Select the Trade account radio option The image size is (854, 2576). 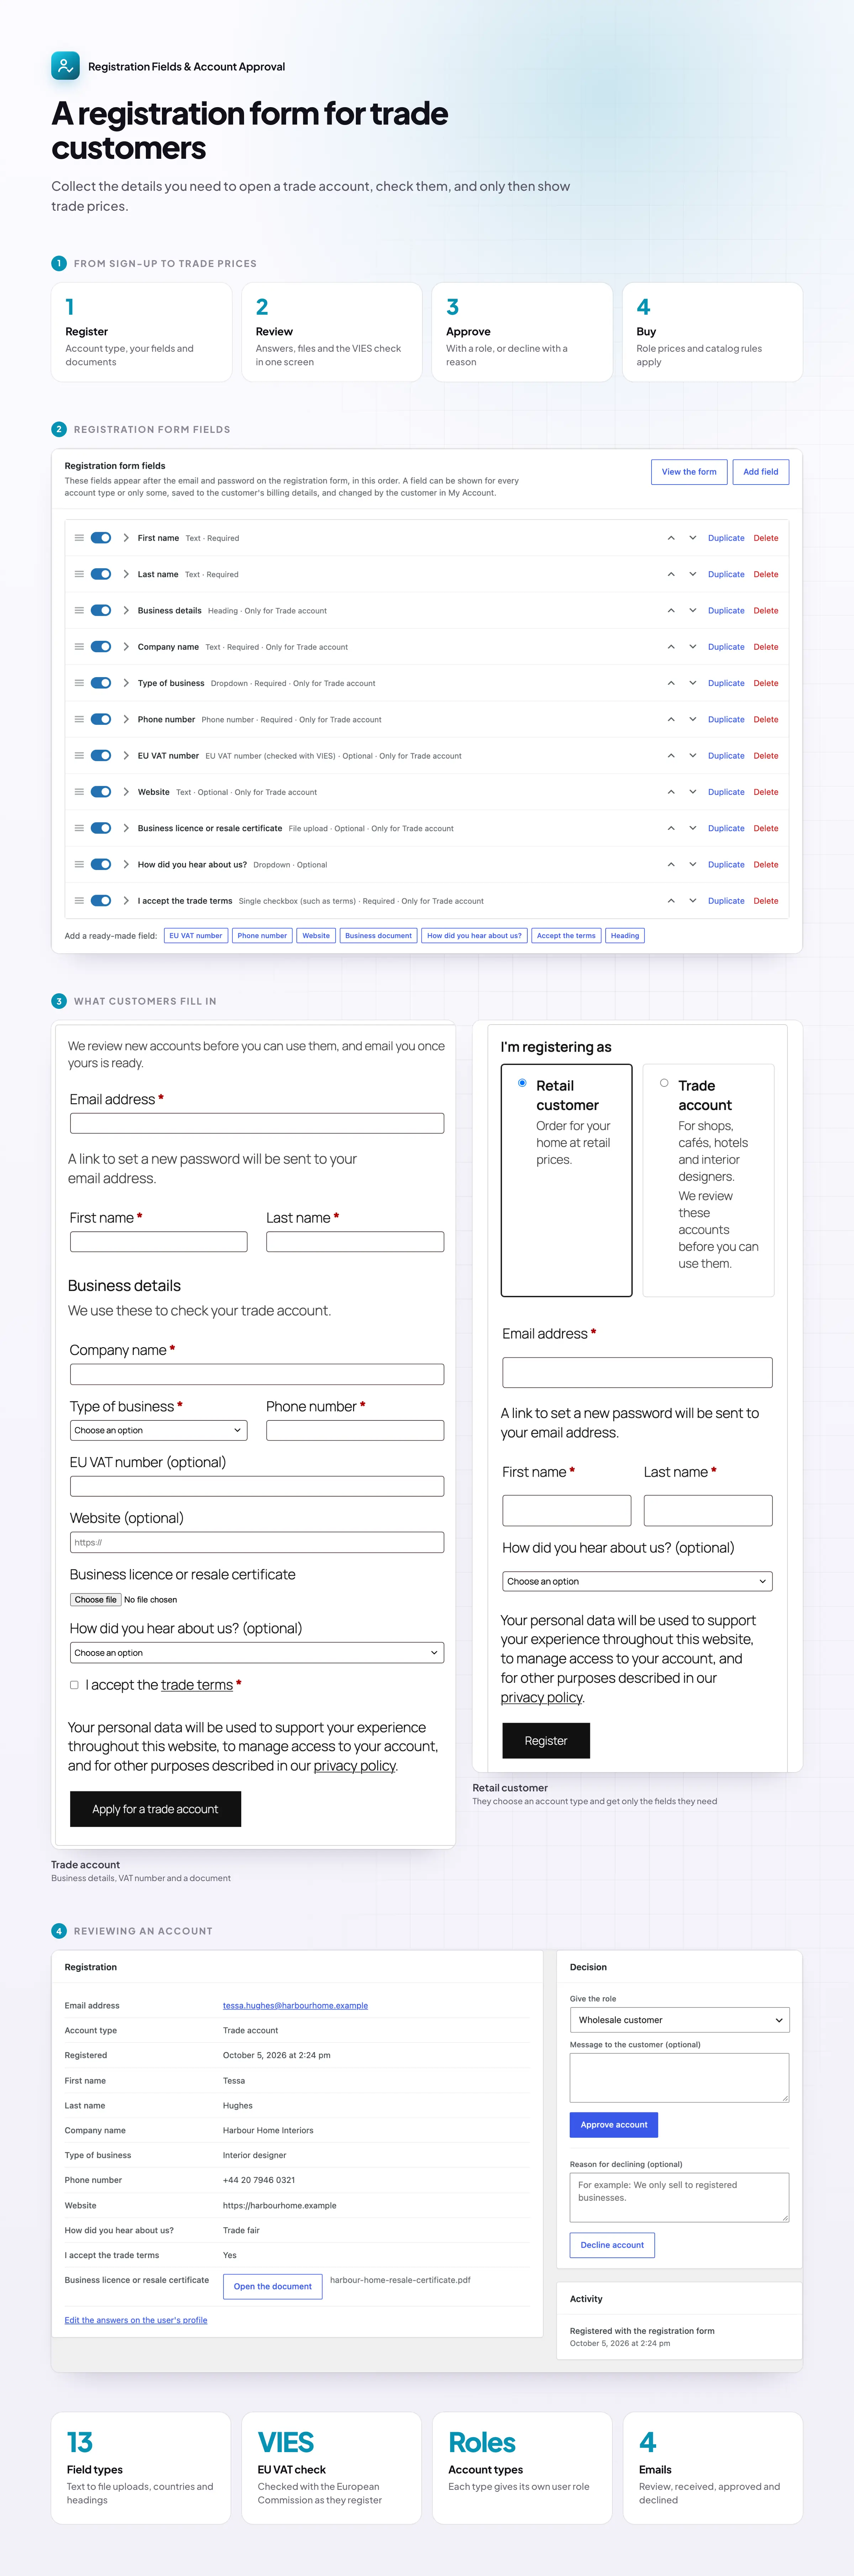[x=664, y=1083]
